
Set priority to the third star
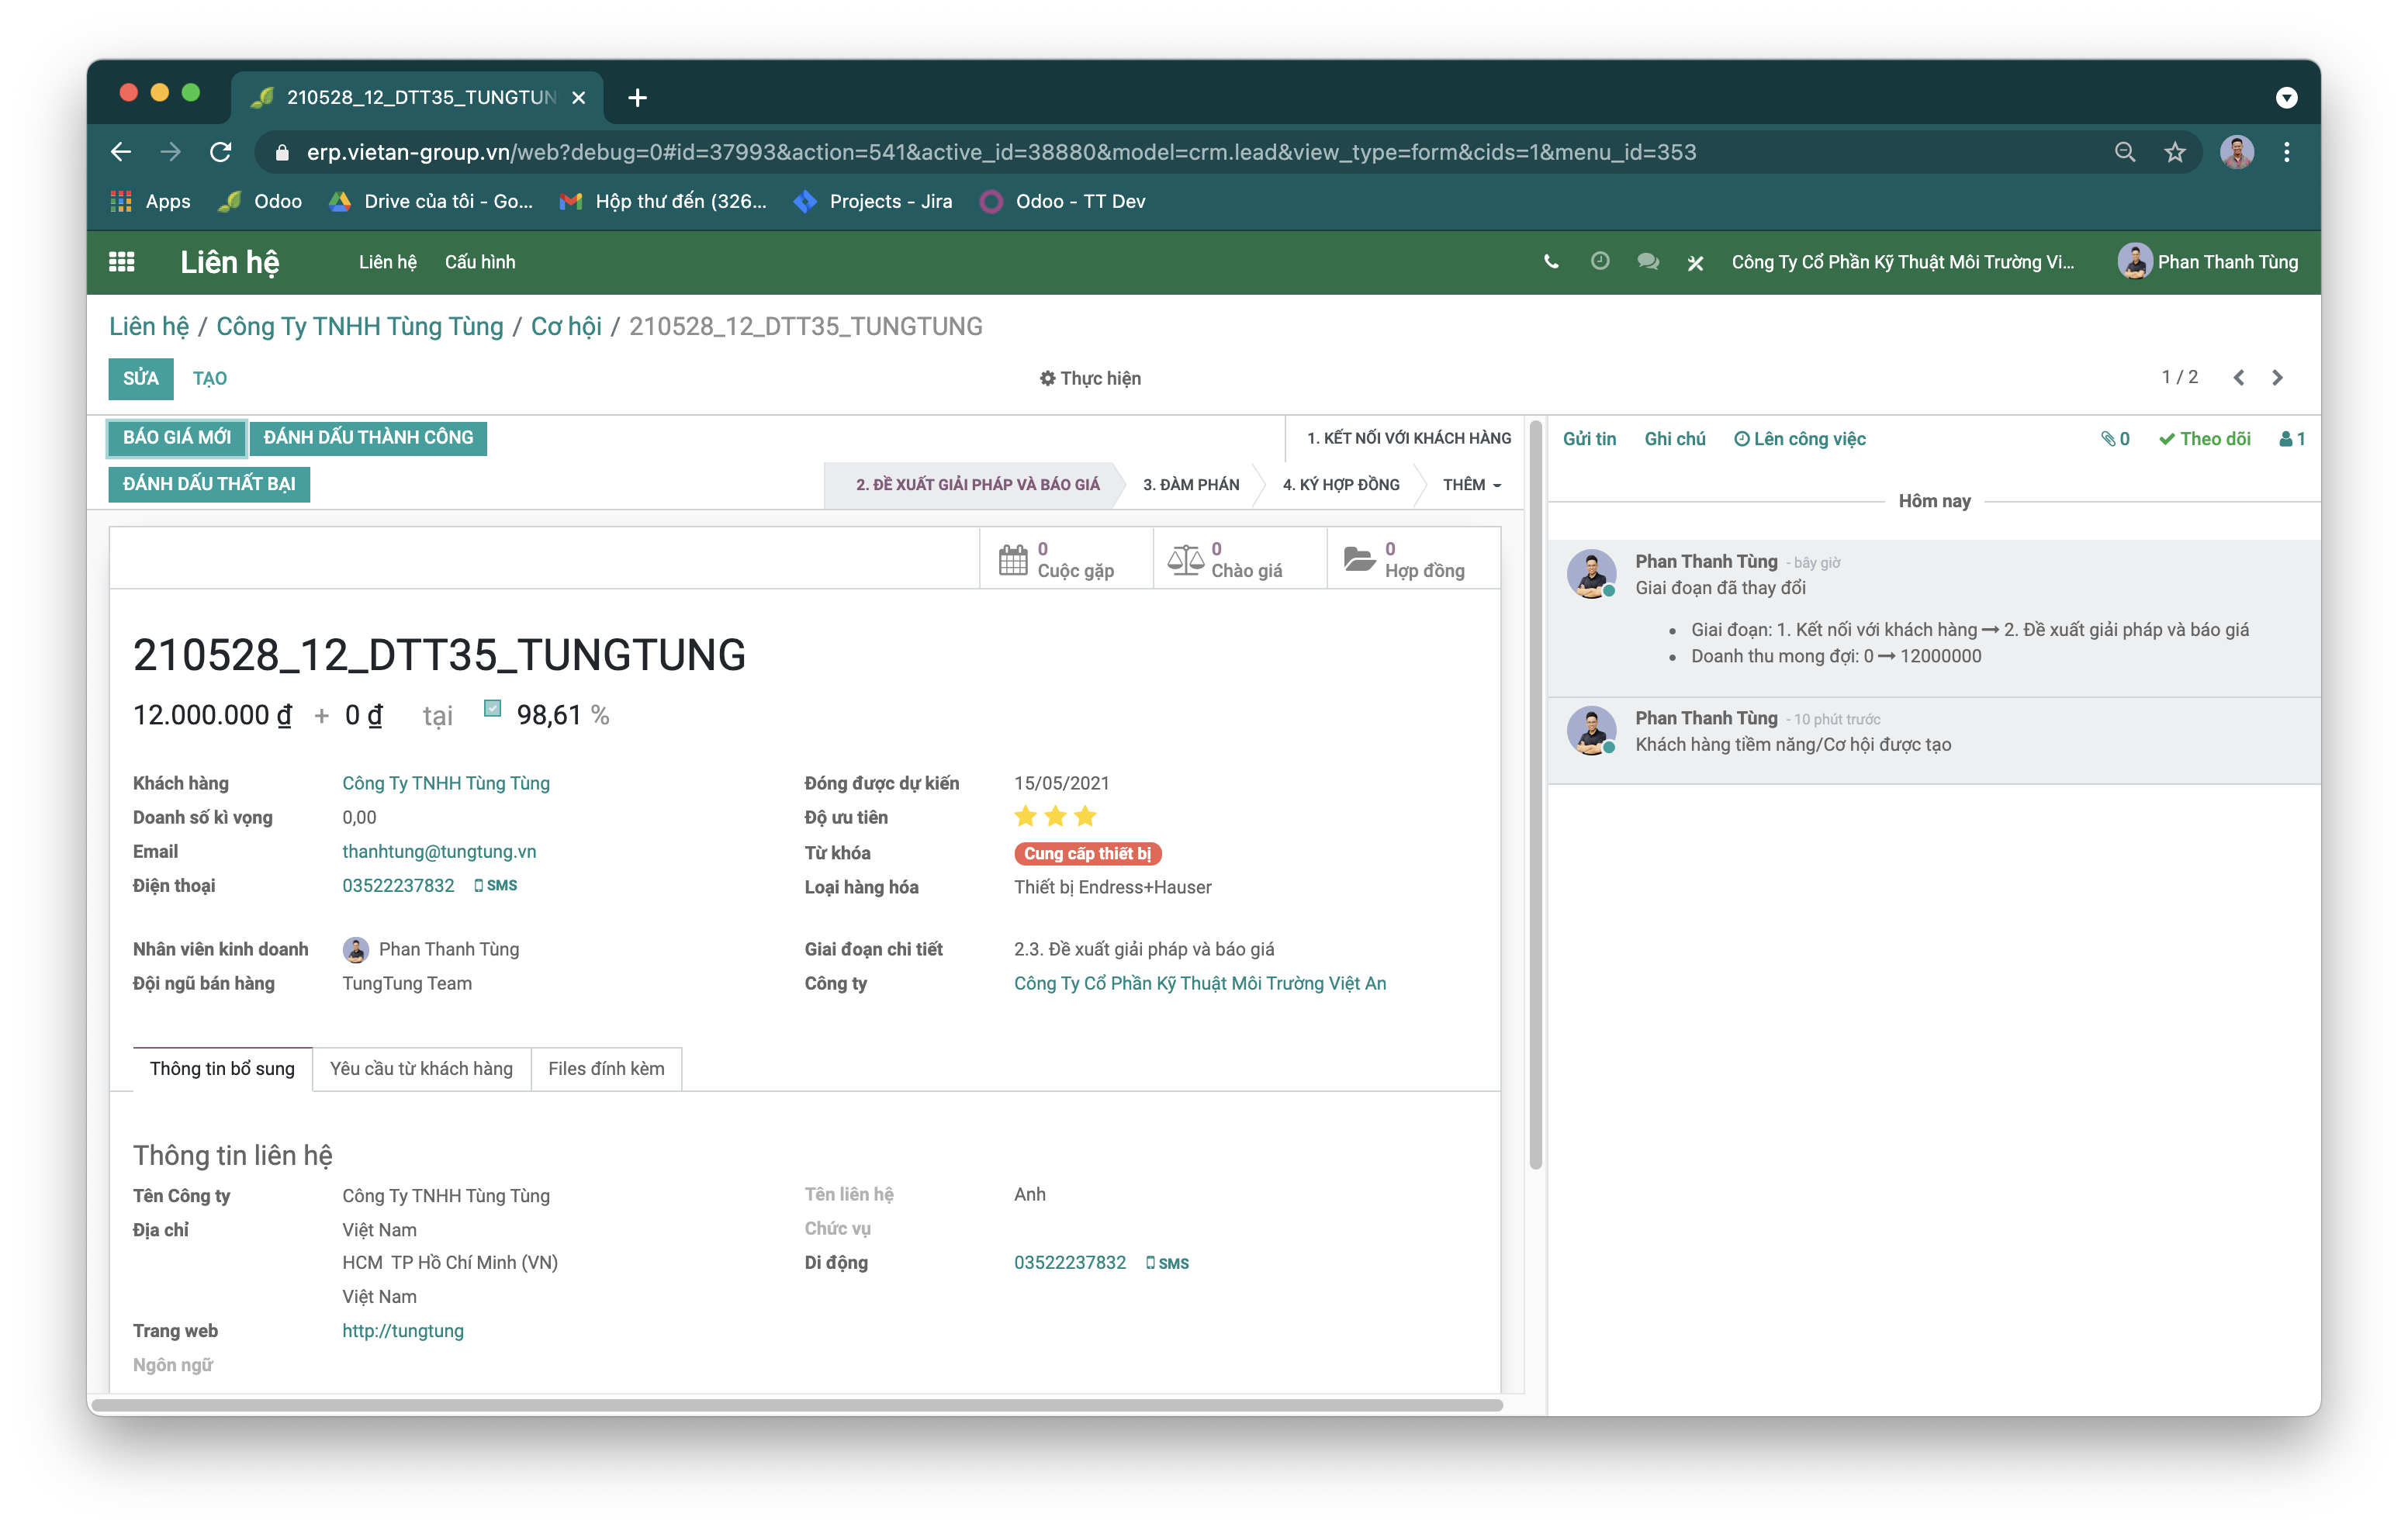[x=1085, y=817]
